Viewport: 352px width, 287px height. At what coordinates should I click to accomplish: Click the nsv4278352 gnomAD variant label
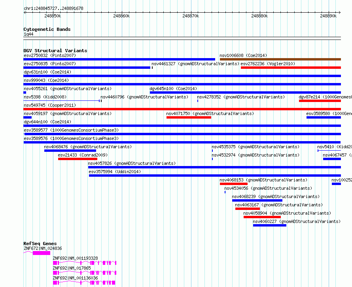241,97
